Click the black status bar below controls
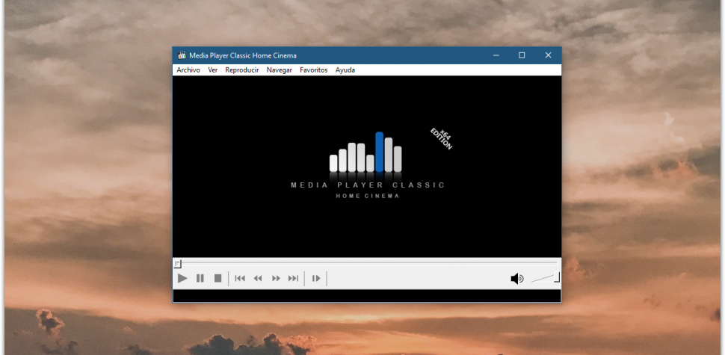The image size is (725, 355). [x=367, y=296]
